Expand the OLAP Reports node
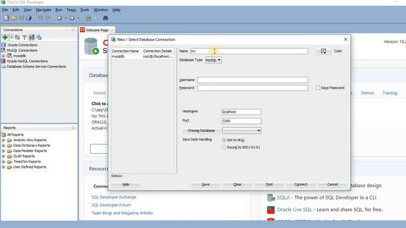This screenshot has height=228, width=406. pyautogui.click(x=3, y=156)
